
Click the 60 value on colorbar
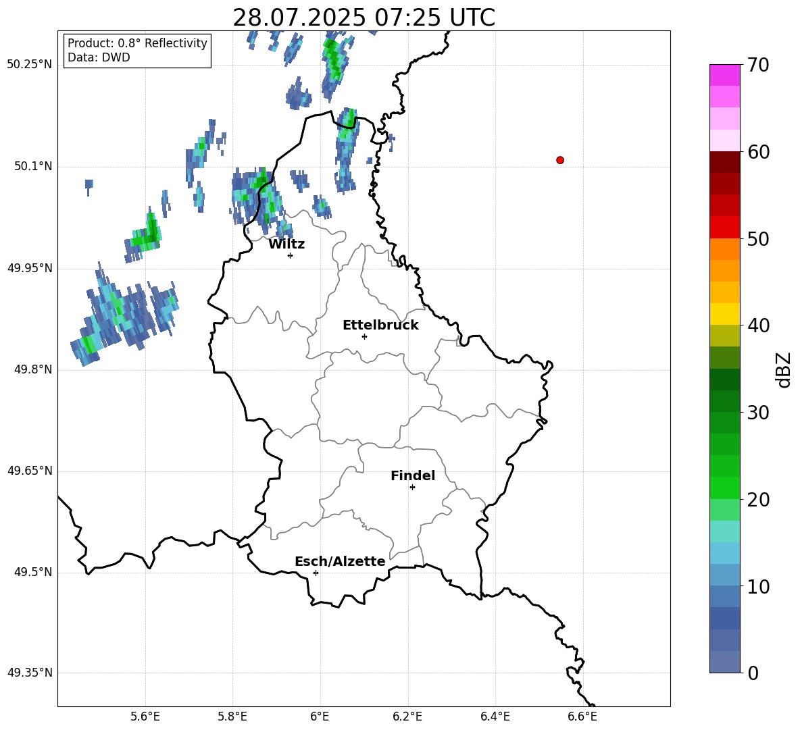[758, 152]
